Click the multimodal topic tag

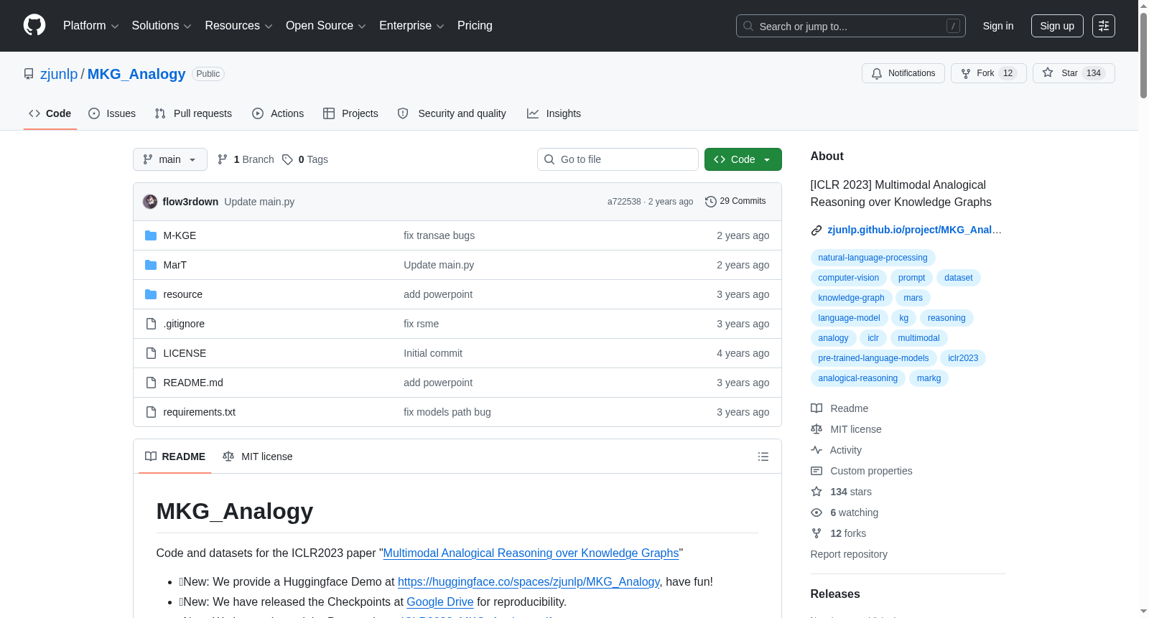919,338
